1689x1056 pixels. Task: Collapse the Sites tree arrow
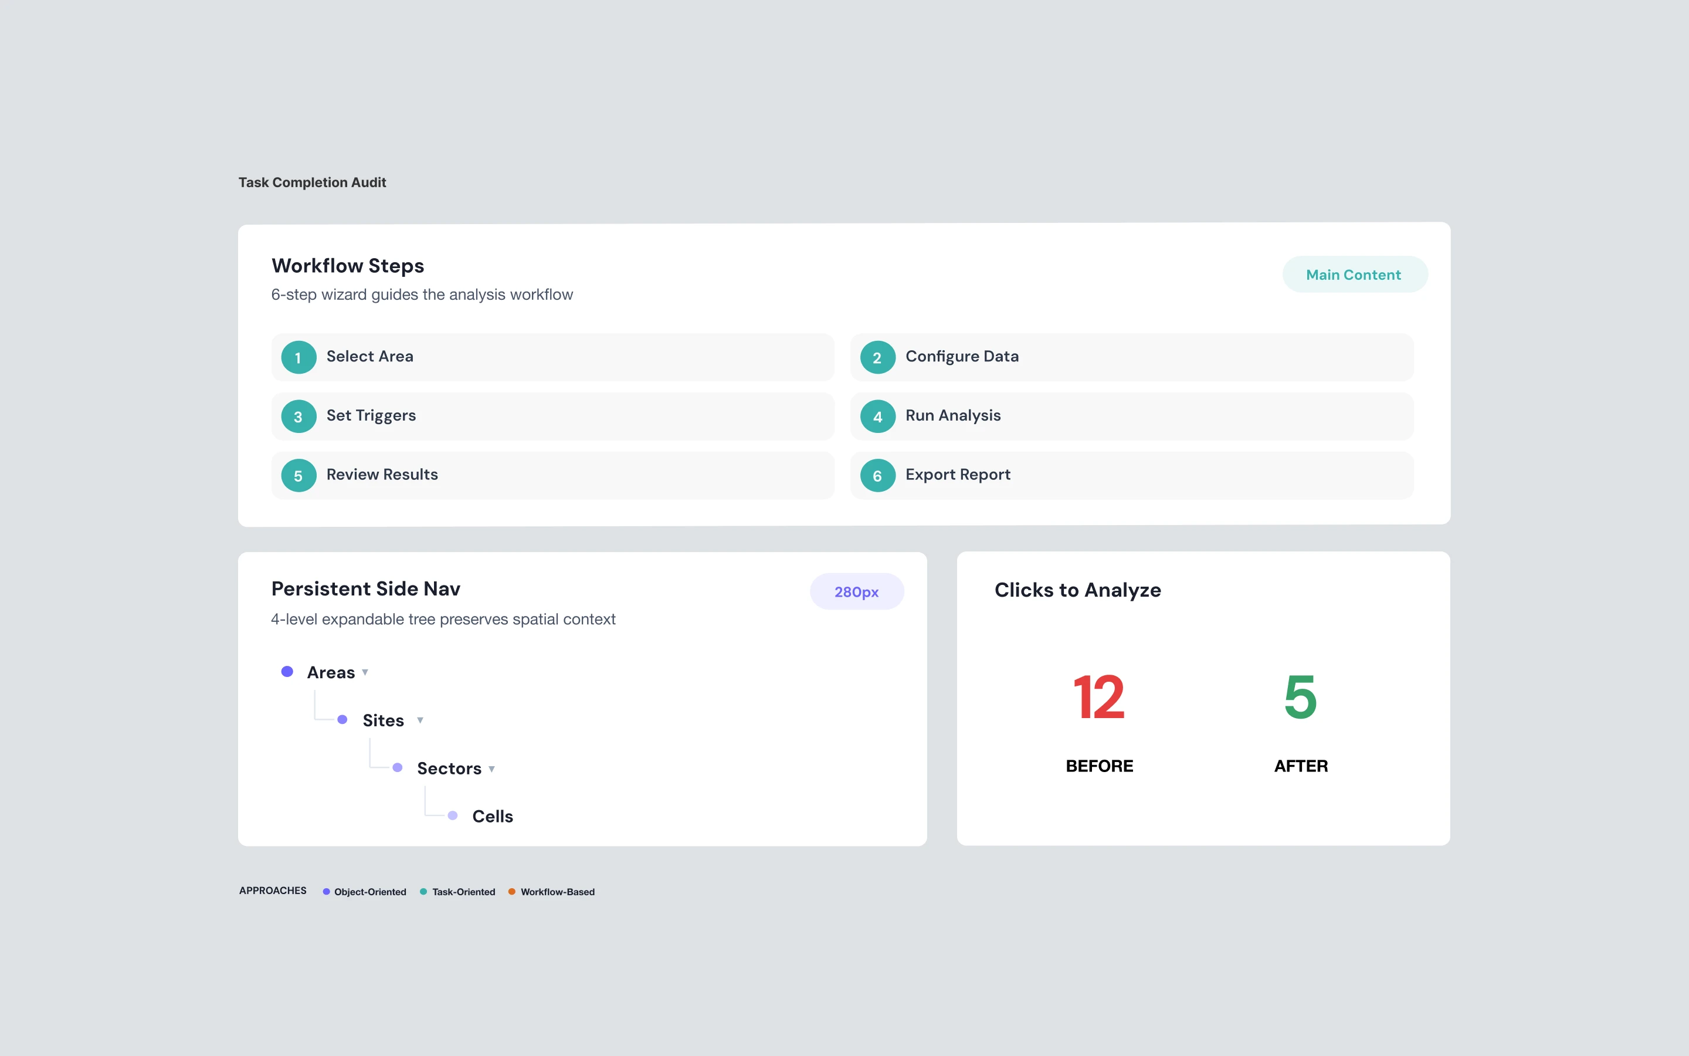click(x=420, y=720)
